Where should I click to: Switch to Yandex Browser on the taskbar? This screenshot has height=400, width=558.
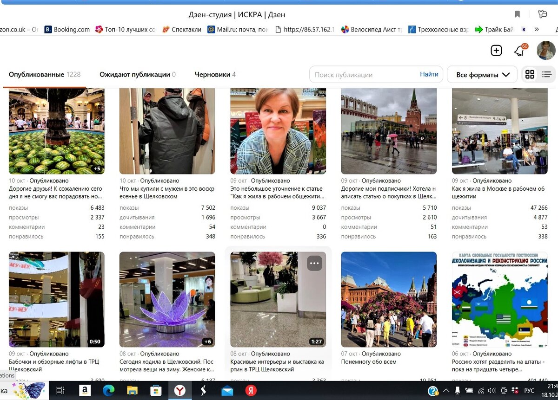(179, 391)
